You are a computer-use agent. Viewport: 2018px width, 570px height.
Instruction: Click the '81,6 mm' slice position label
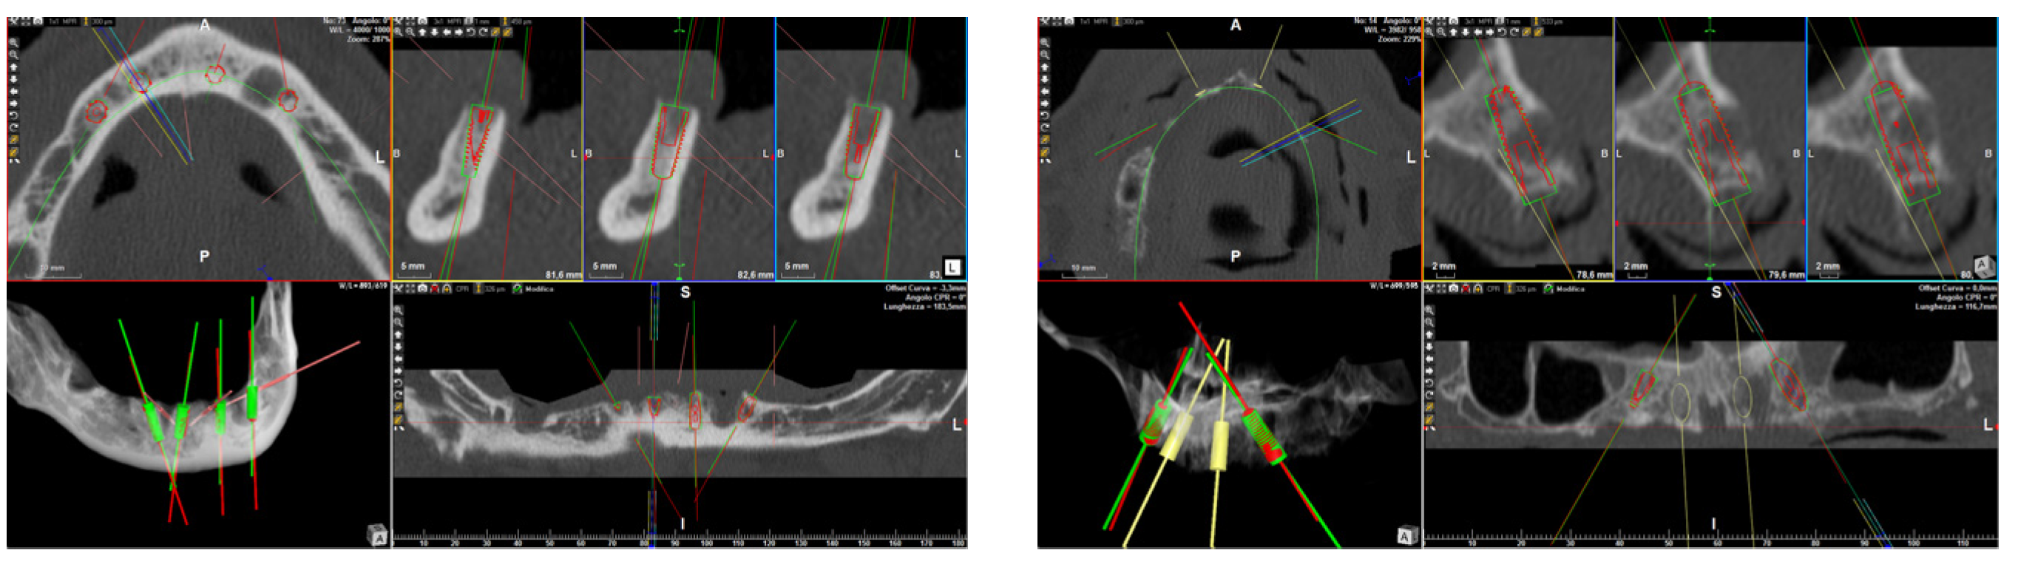coord(563,275)
